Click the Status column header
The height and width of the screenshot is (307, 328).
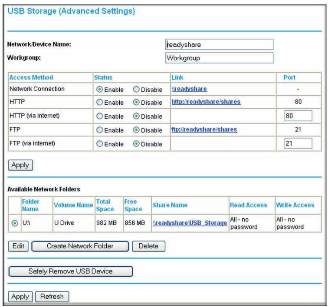point(103,78)
